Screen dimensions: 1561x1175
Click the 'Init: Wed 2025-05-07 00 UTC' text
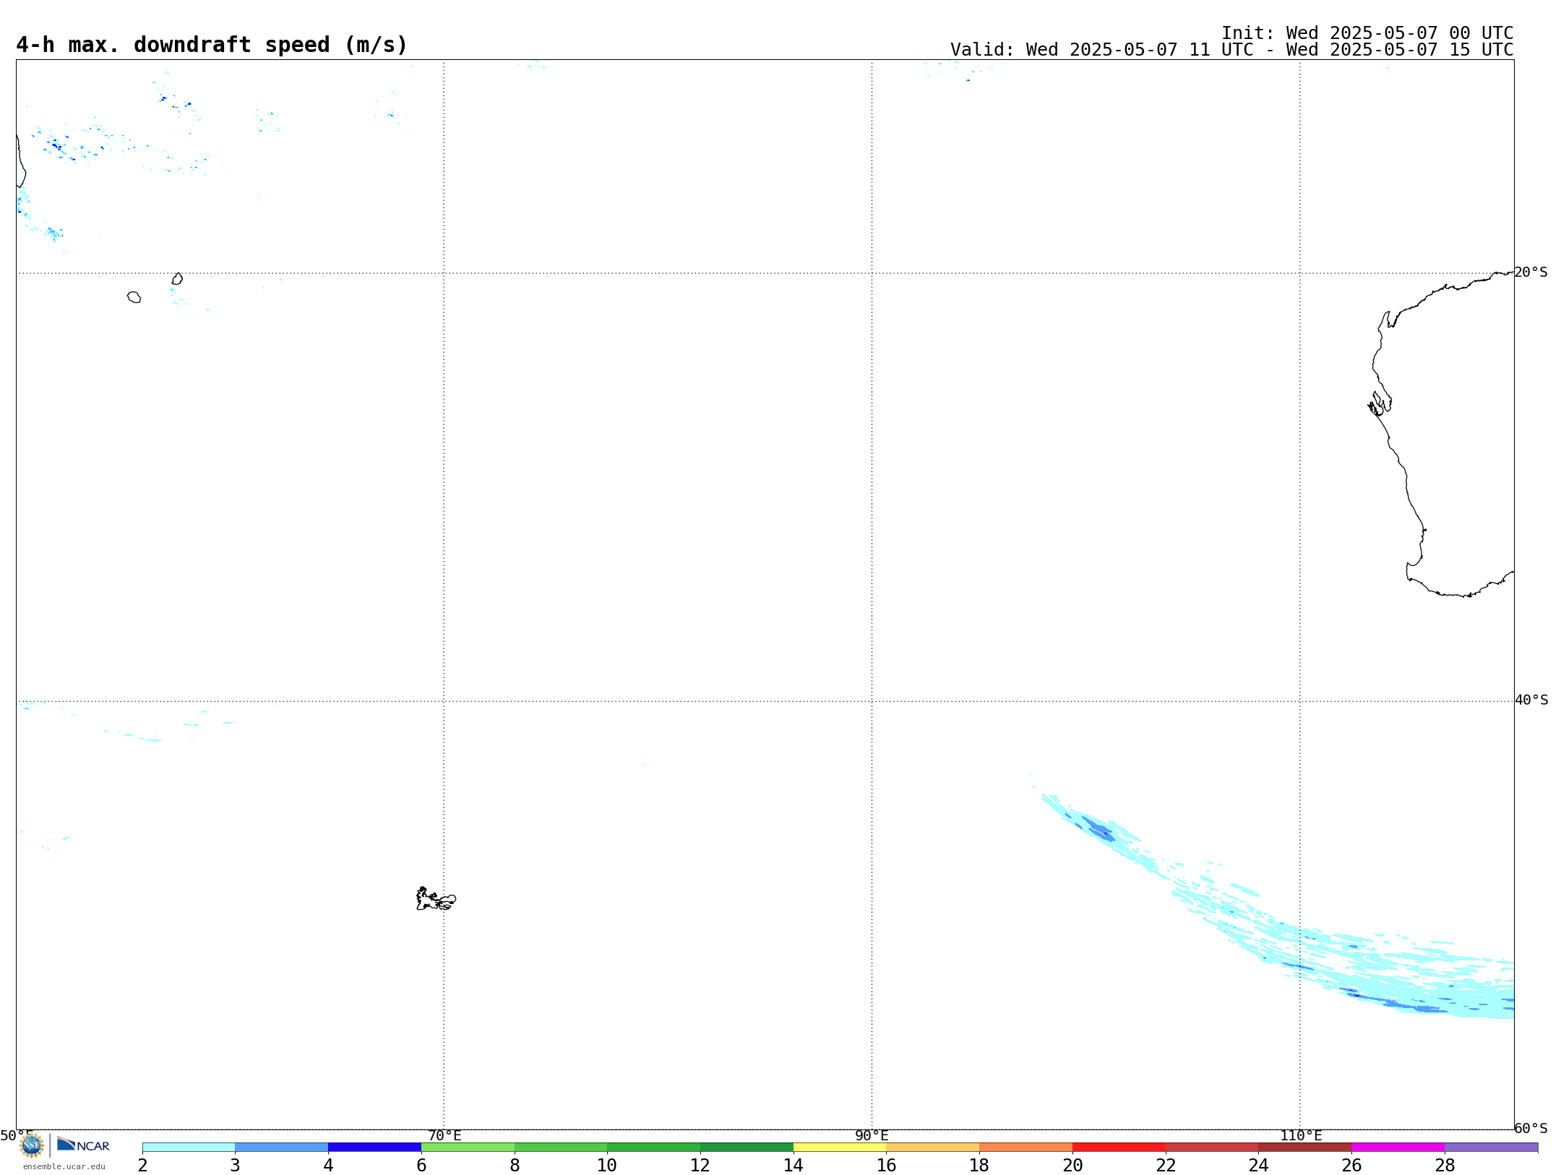click(1367, 33)
